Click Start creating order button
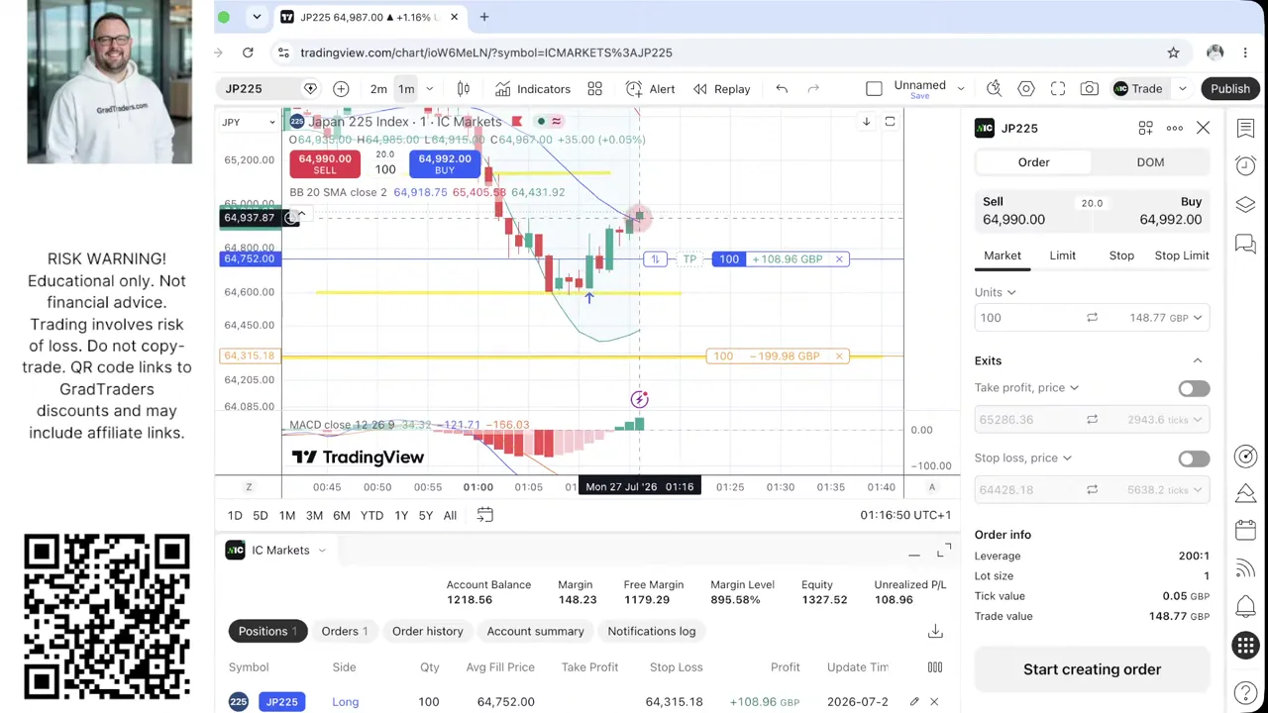 [x=1092, y=669]
